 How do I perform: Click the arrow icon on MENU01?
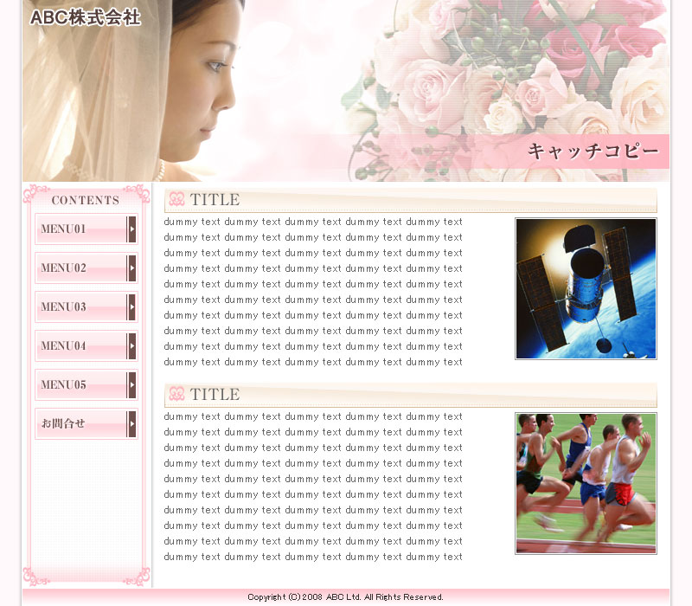click(131, 229)
